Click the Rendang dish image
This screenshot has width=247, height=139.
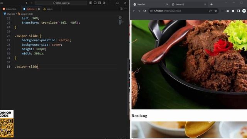[189, 64]
